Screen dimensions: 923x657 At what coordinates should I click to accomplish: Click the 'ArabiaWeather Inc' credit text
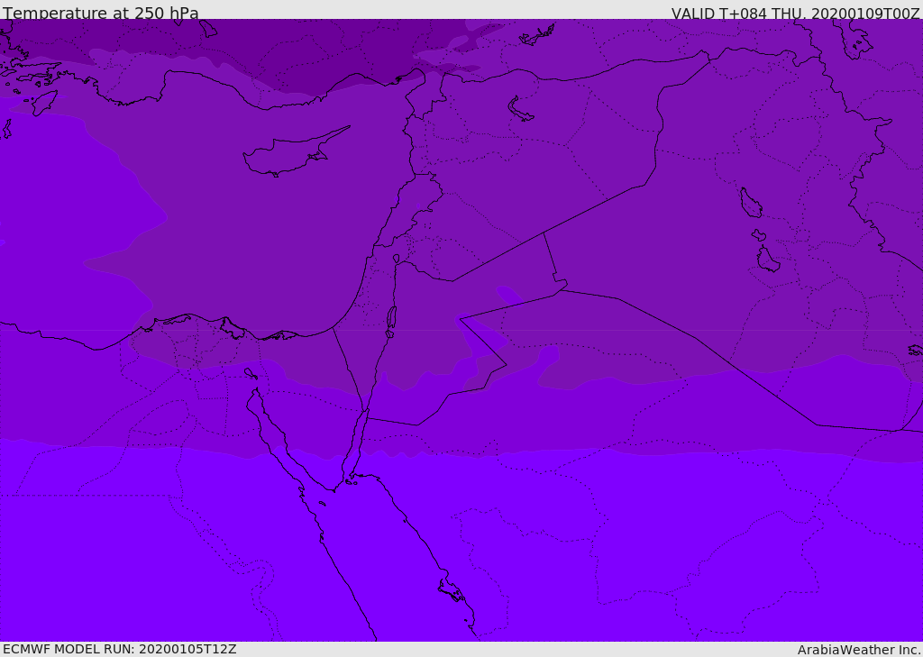point(859,650)
